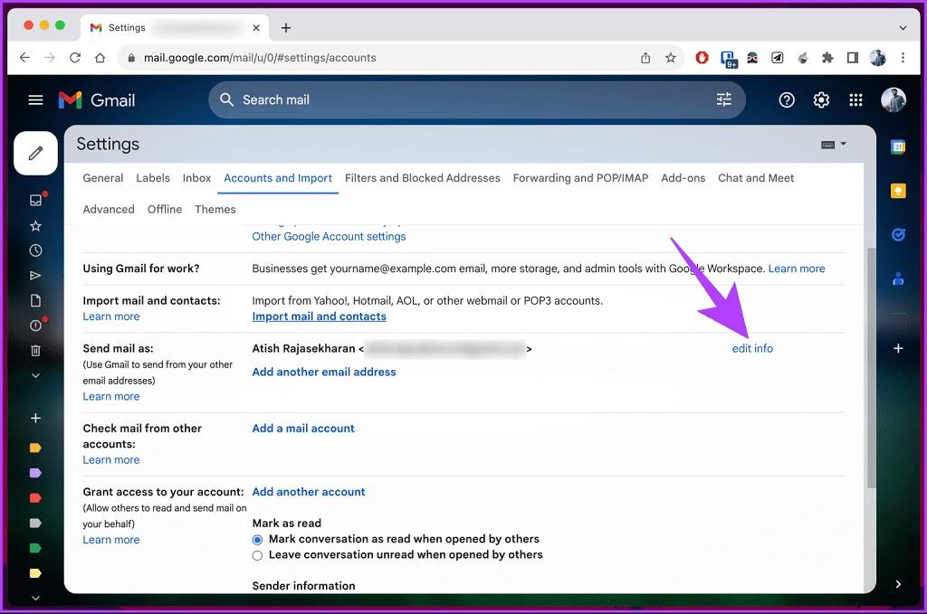This screenshot has width=927, height=614.
Task: Open Filters and Blocked Addresses tab
Action: tap(422, 178)
